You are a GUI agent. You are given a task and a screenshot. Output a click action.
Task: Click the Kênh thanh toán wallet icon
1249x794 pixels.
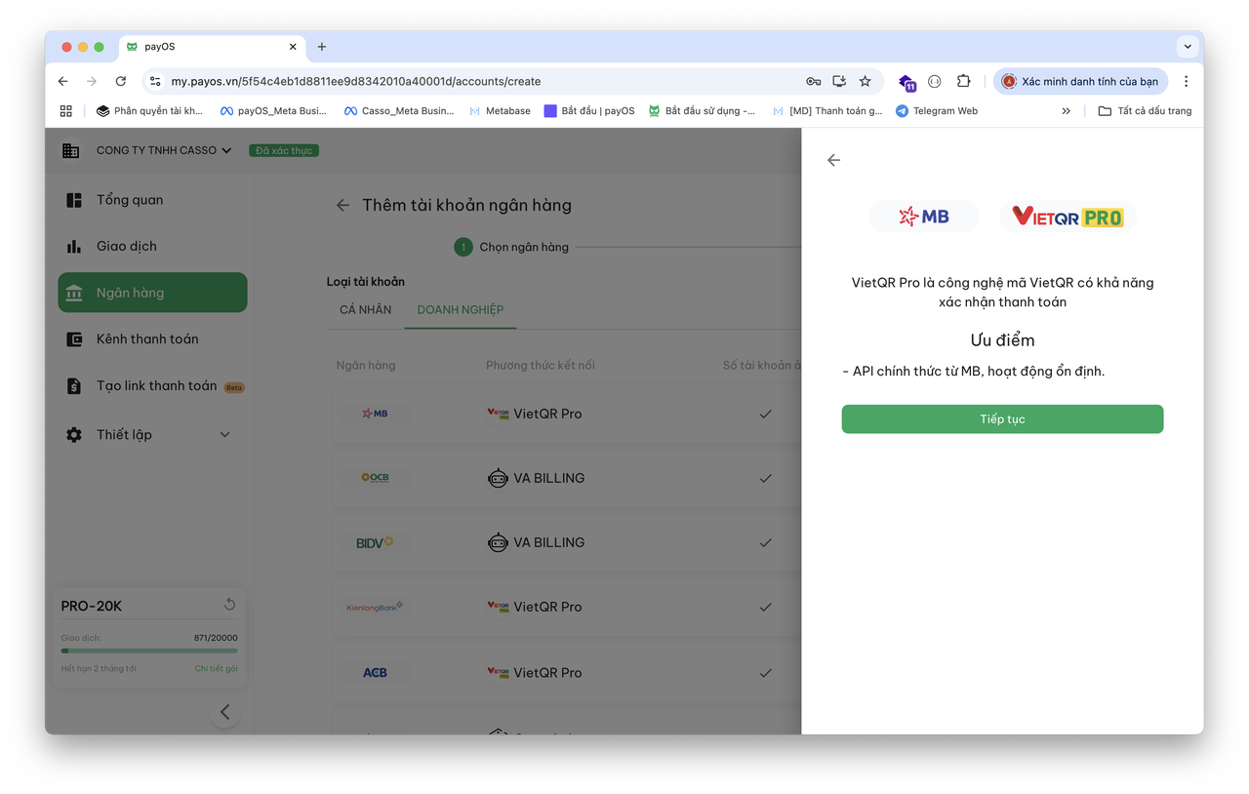click(74, 339)
